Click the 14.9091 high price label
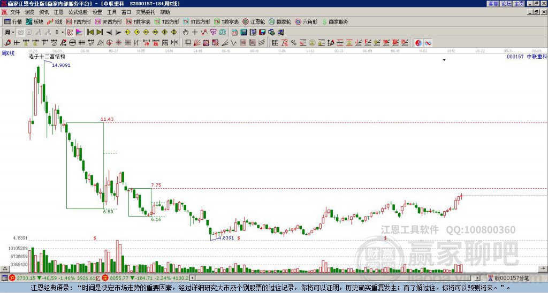Image resolution: width=548 pixels, height=293 pixels. pyautogui.click(x=61, y=65)
